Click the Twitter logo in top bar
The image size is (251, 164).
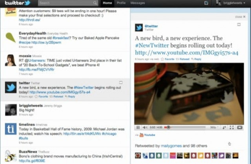18,3
